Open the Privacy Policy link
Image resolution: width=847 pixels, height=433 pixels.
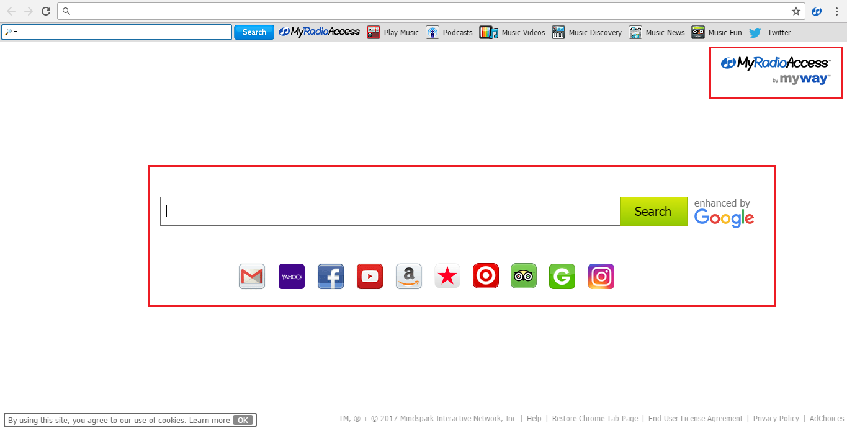click(776, 419)
